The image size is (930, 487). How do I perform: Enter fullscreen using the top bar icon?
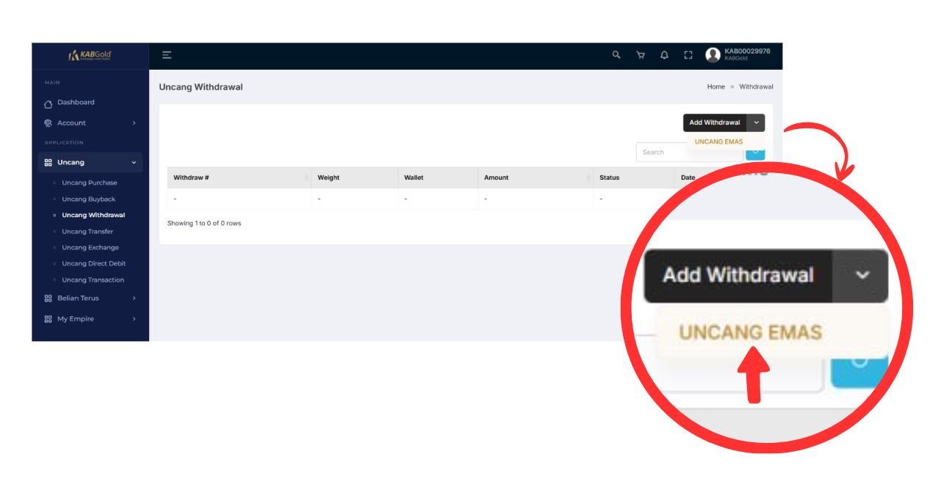click(x=688, y=55)
